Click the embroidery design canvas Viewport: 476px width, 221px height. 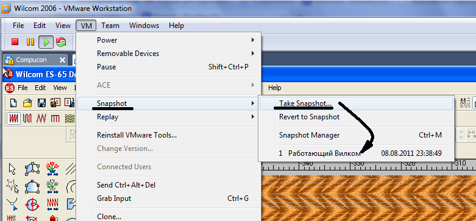[369, 198]
